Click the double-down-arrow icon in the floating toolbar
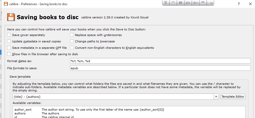 [166, 3]
